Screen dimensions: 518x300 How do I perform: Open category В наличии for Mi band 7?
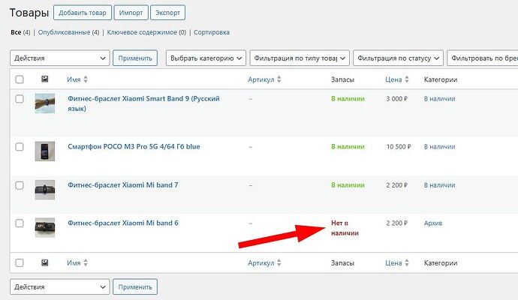[439, 185]
